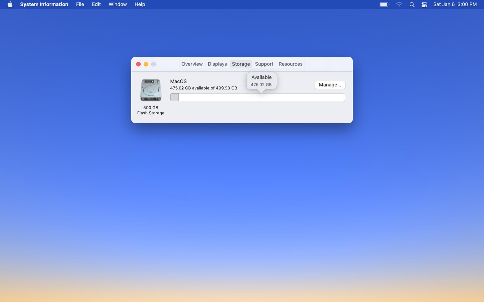
Task: Click the '475.02 GB available of 499.93 GB' text
Action: click(x=204, y=88)
